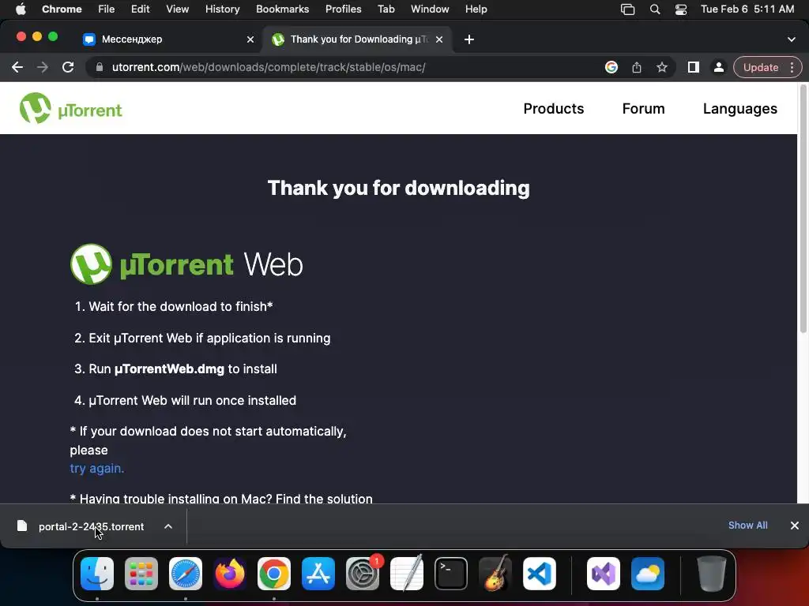Open the Forum navigation link
Viewport: 809px width, 606px height.
[643, 109]
